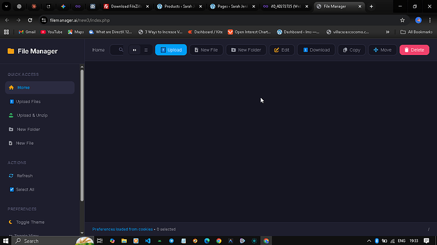
Task: Switch to if0_40272725 tab
Action: click(286, 6)
